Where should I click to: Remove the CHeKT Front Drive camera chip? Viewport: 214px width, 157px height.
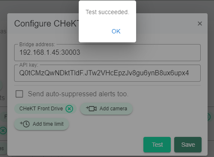[69, 109]
